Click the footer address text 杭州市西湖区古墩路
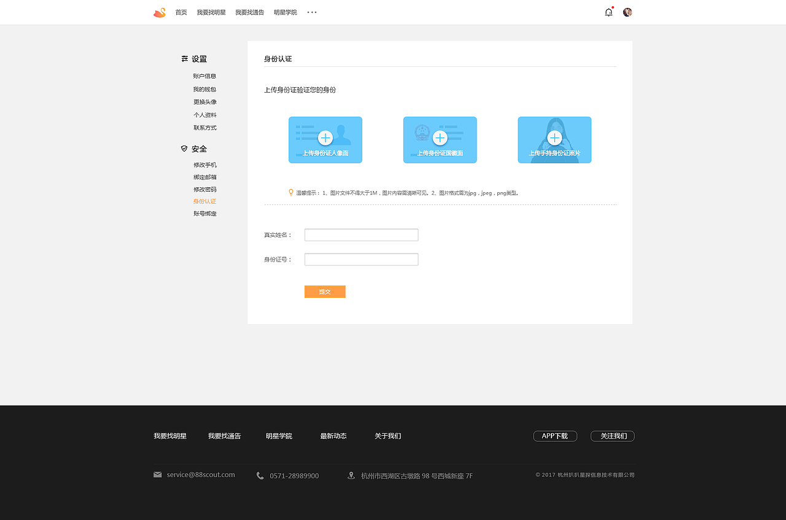 coord(417,476)
